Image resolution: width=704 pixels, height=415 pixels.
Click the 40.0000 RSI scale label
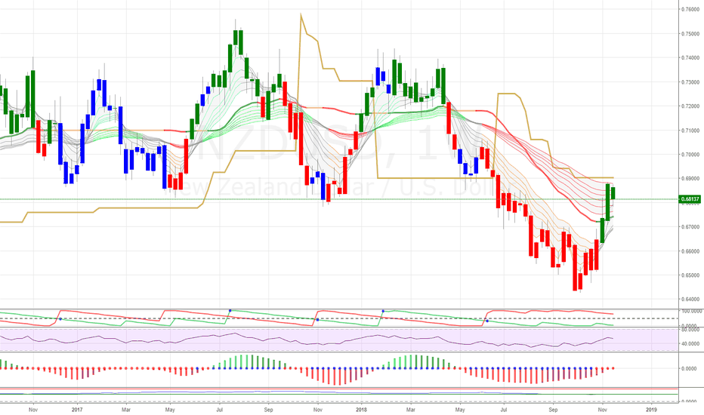tap(691, 344)
